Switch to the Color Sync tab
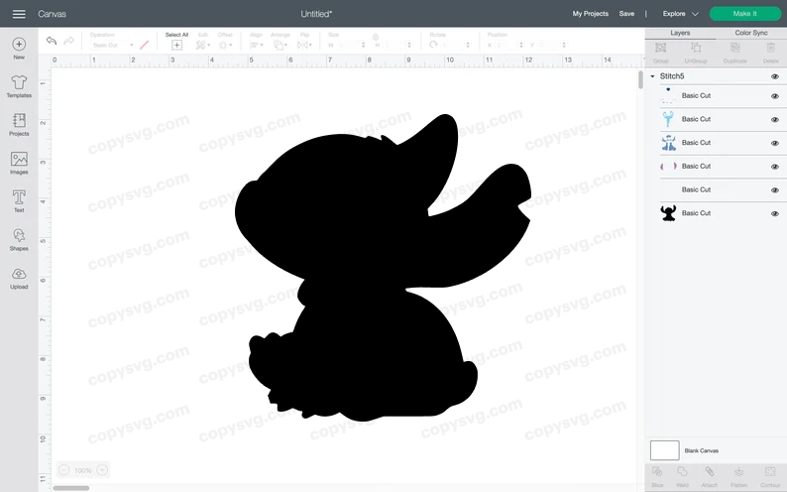 coord(751,33)
